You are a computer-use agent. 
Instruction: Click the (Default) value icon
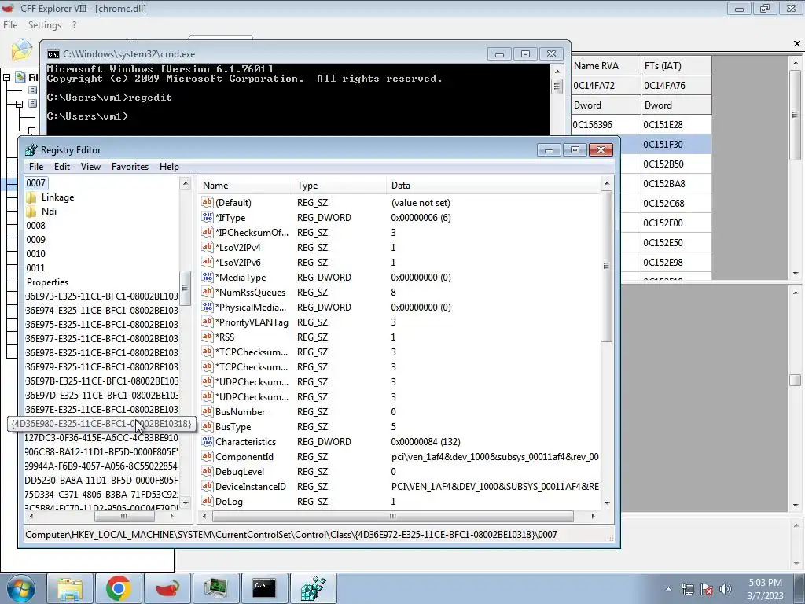click(x=208, y=202)
